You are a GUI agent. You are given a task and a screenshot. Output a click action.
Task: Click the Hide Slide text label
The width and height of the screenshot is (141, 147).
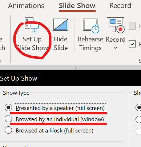(x=61, y=44)
